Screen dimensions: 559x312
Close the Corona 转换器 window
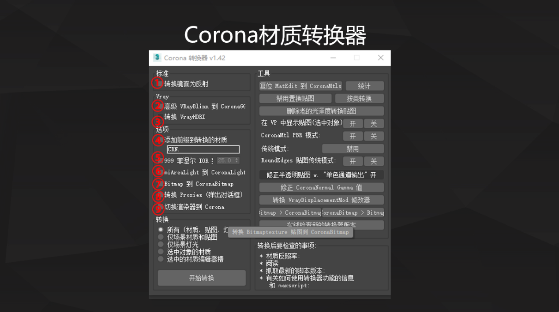(x=381, y=58)
